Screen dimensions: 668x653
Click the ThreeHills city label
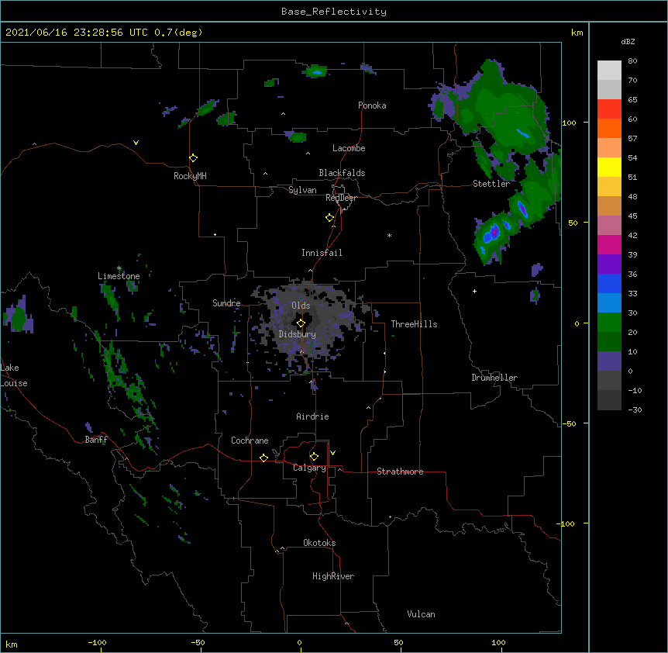(x=414, y=324)
